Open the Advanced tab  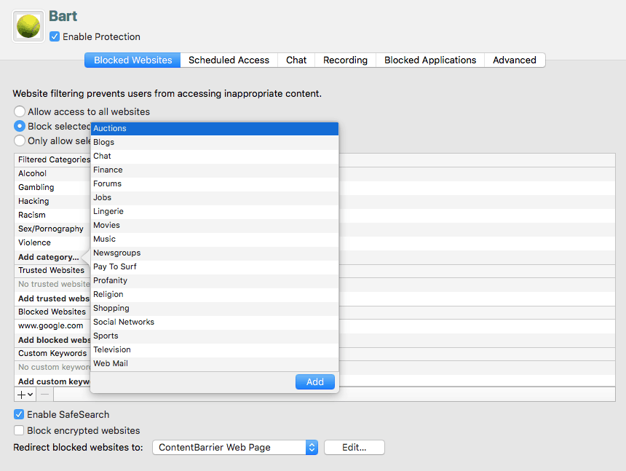(514, 60)
